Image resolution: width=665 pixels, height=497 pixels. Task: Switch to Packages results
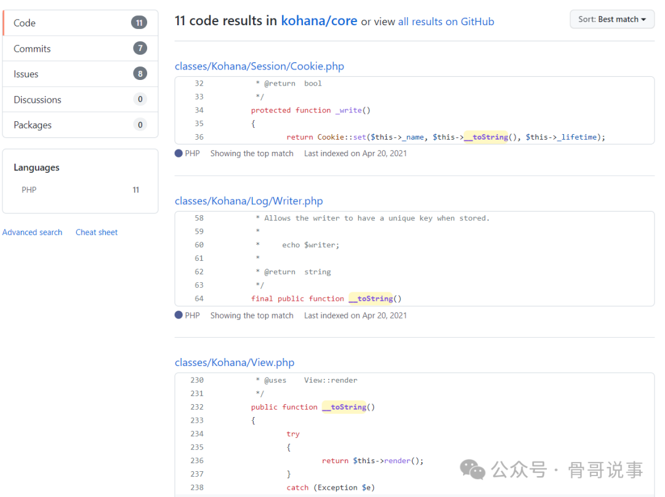[x=81, y=125]
